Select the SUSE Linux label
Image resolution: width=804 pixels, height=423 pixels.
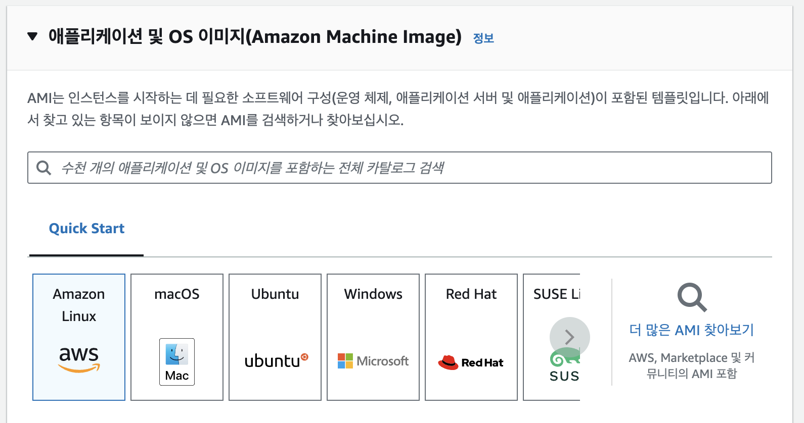coord(556,294)
